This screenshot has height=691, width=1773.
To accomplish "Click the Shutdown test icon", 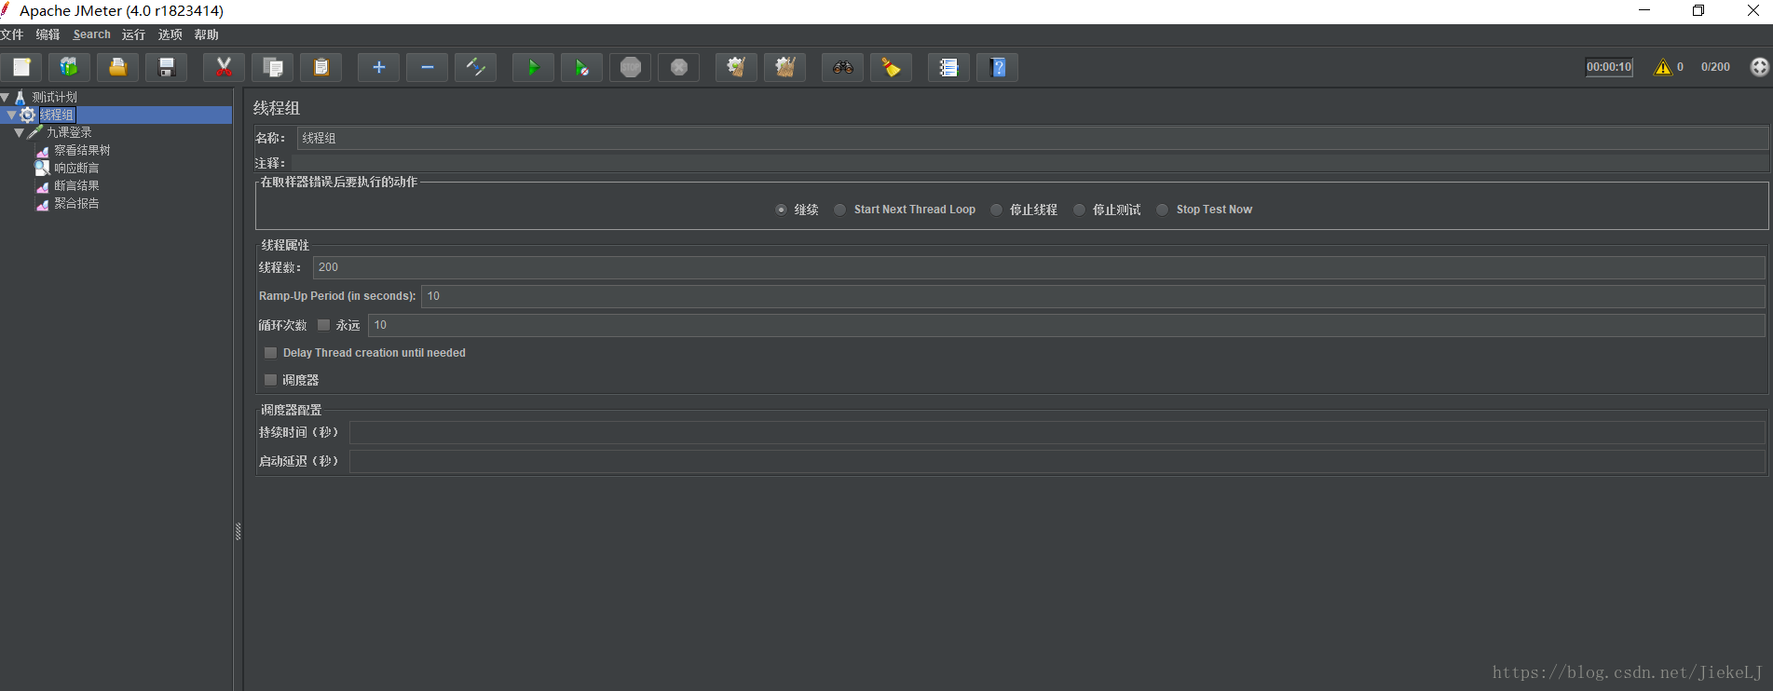I will click(x=679, y=67).
